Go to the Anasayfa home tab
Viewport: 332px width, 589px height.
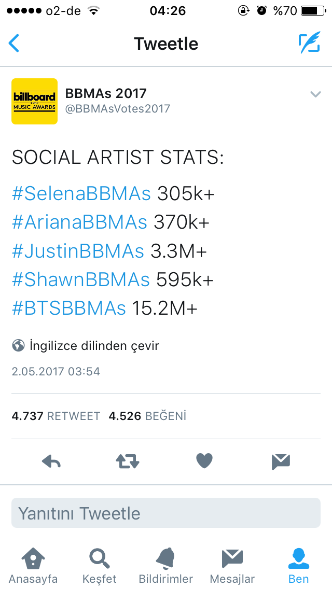coord(33,566)
